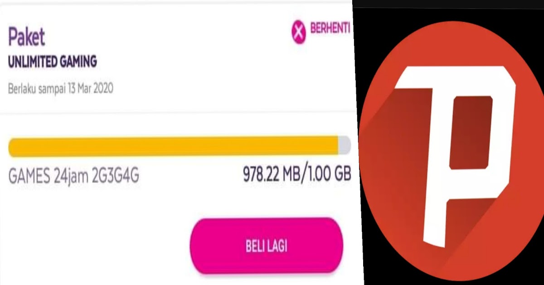Select the GAMES 24jam quota label
Image resolution: width=544 pixels, height=285 pixels.
(x=49, y=176)
